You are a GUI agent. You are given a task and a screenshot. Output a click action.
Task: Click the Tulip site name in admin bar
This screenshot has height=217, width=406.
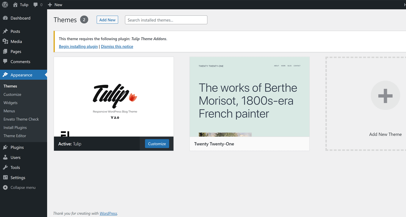[24, 5]
